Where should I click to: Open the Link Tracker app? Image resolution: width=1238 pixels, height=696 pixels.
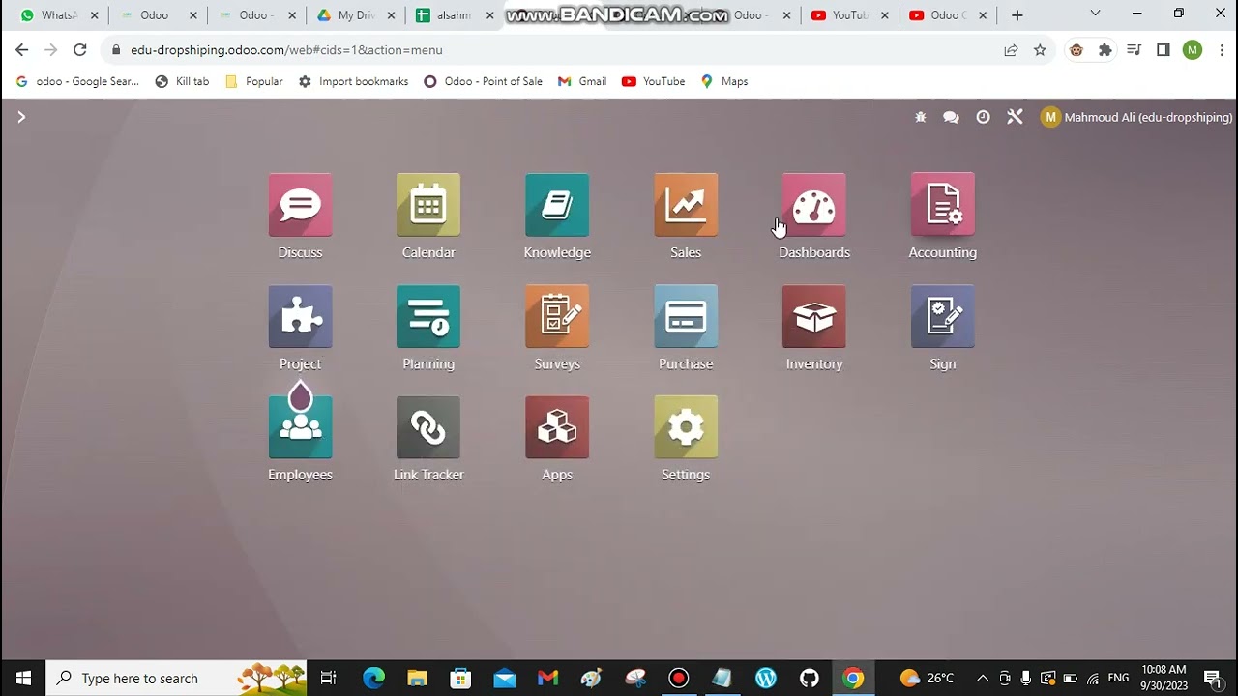428,427
